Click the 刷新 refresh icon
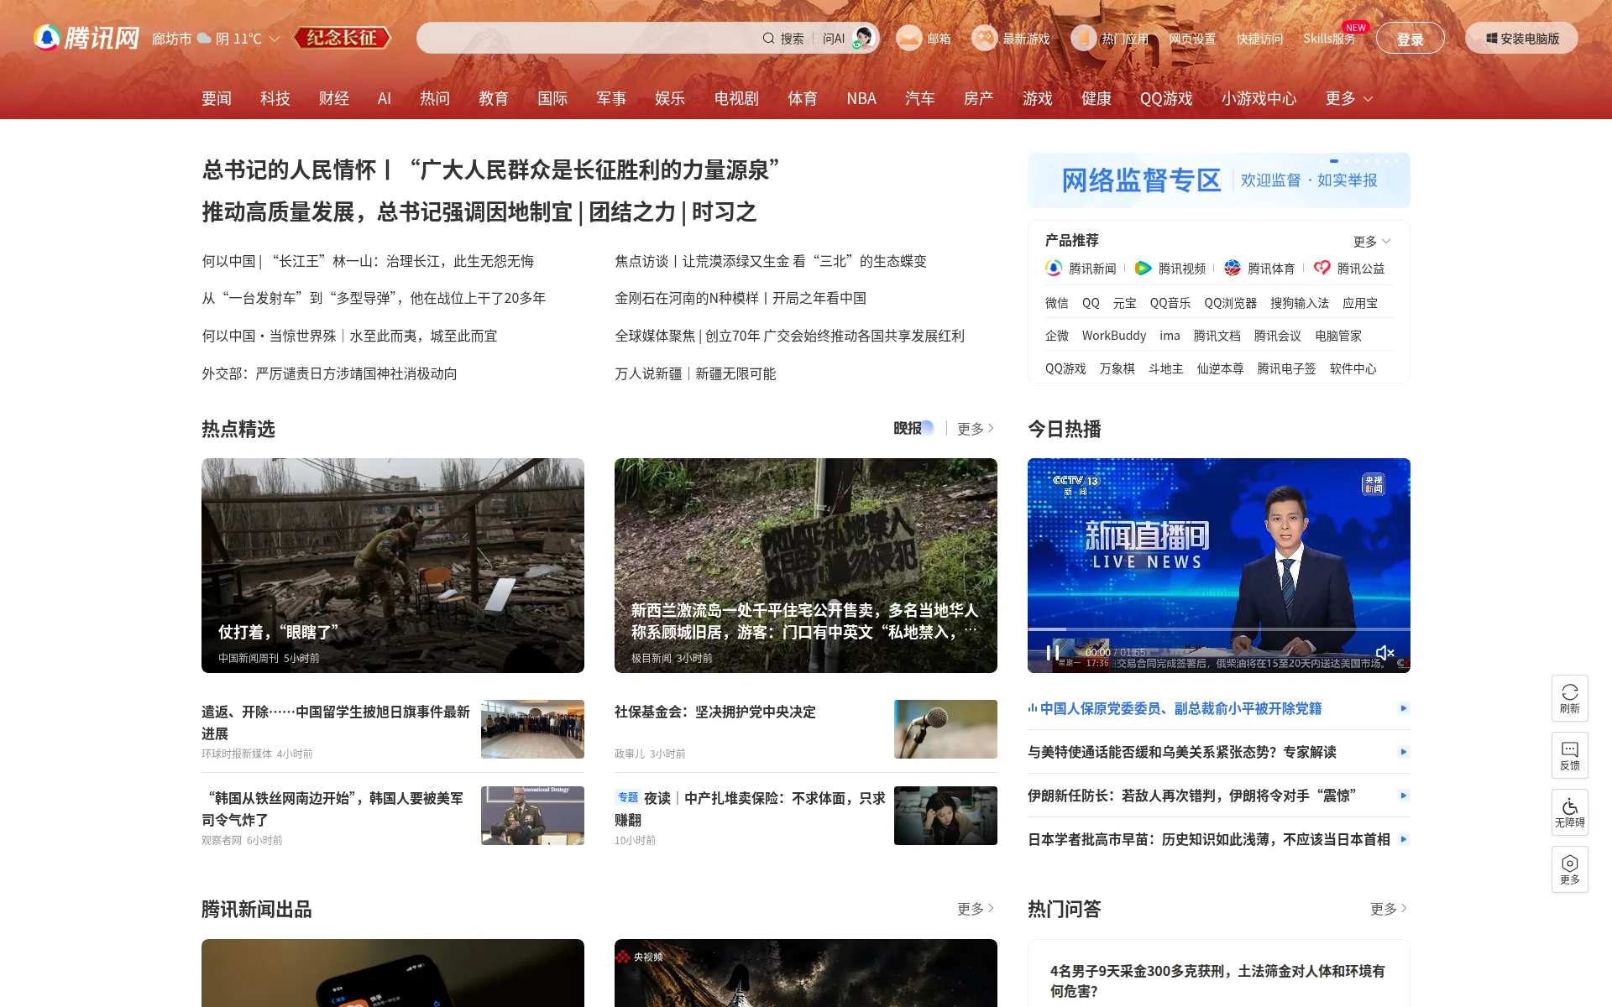The width and height of the screenshot is (1612, 1007). coord(1570,692)
